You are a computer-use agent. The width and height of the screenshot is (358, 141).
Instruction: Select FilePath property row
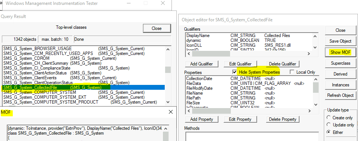click(249, 98)
